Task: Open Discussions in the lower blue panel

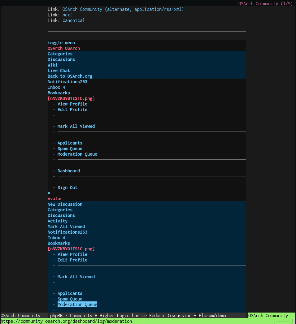Action: tap(61, 215)
